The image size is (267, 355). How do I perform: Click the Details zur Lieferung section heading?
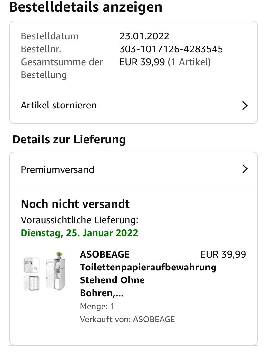(x=69, y=139)
